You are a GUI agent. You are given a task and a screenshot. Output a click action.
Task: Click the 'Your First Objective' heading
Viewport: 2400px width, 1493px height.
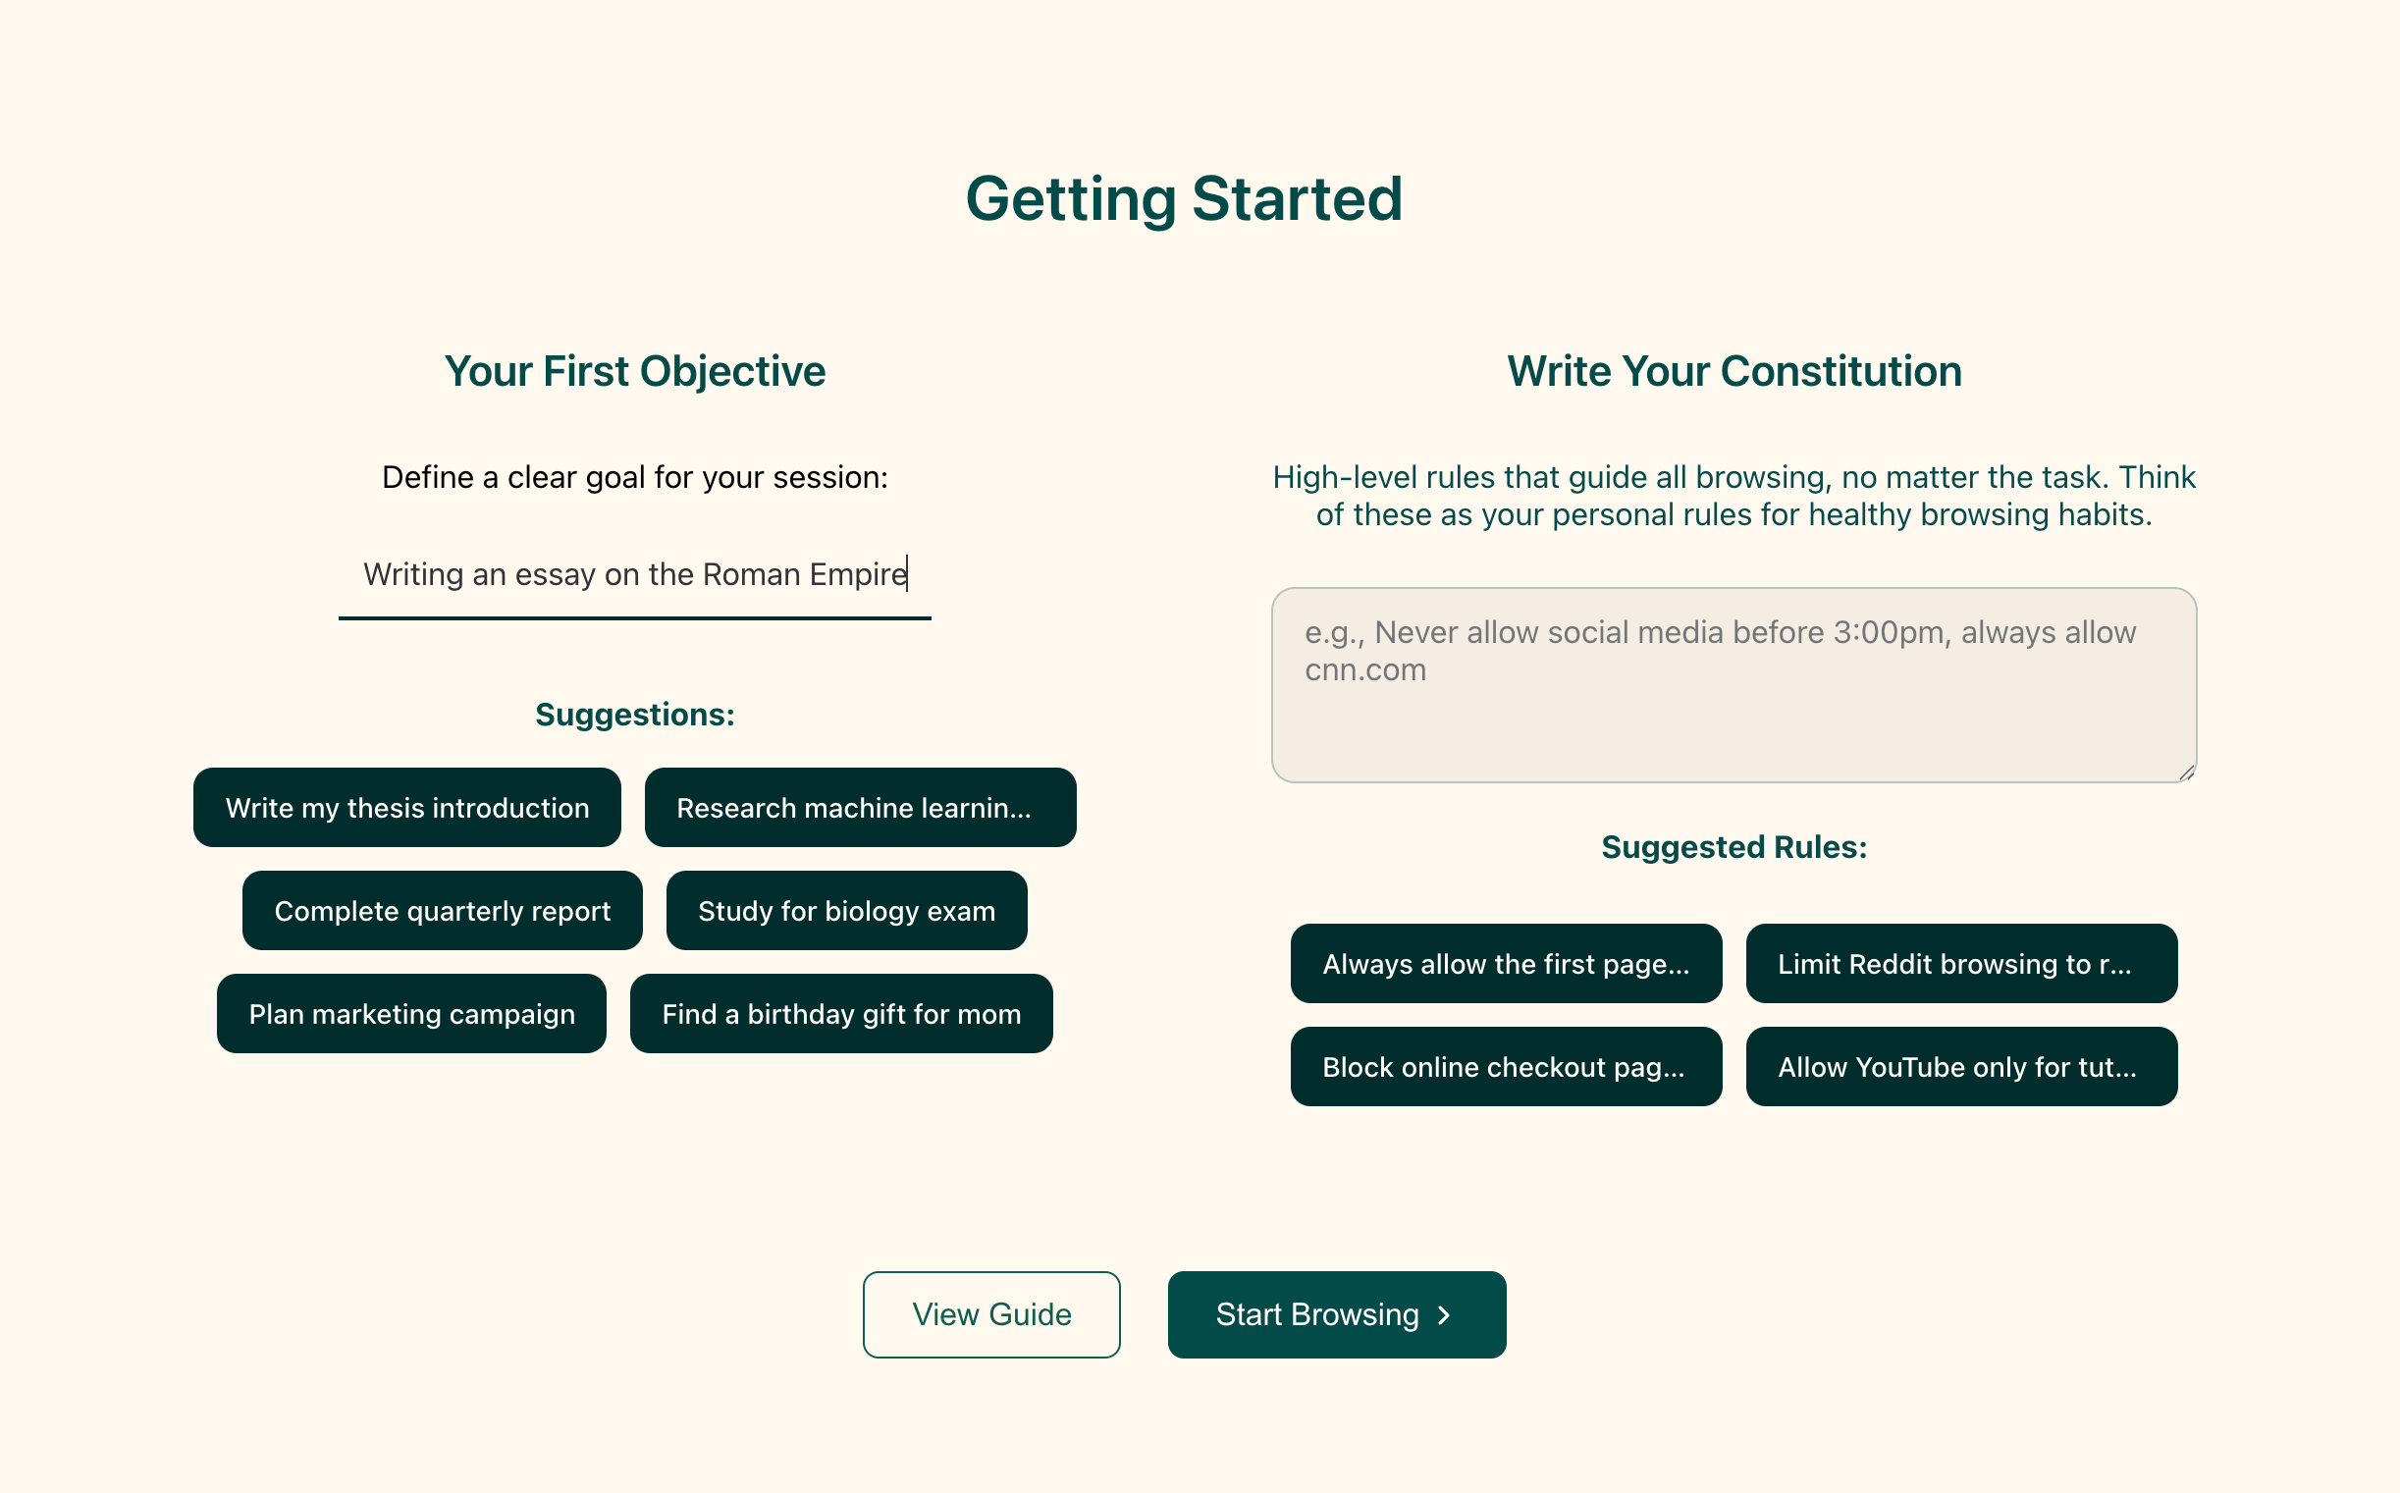[x=634, y=371]
